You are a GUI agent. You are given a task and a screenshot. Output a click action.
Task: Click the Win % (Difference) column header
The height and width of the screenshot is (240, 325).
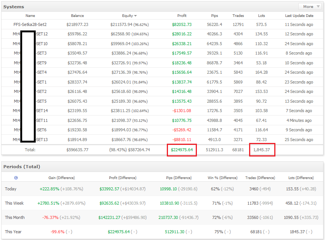coord(222,178)
